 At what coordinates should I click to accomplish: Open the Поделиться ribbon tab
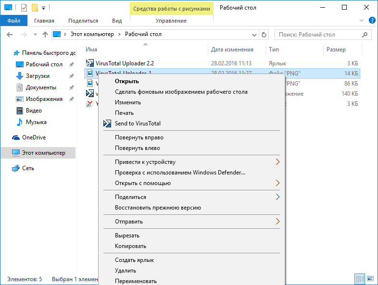83,21
